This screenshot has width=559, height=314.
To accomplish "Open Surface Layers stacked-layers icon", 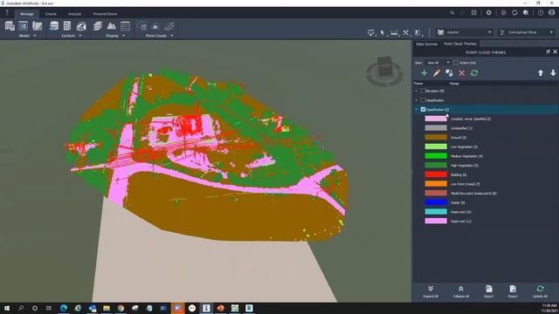I will (x=97, y=26).
